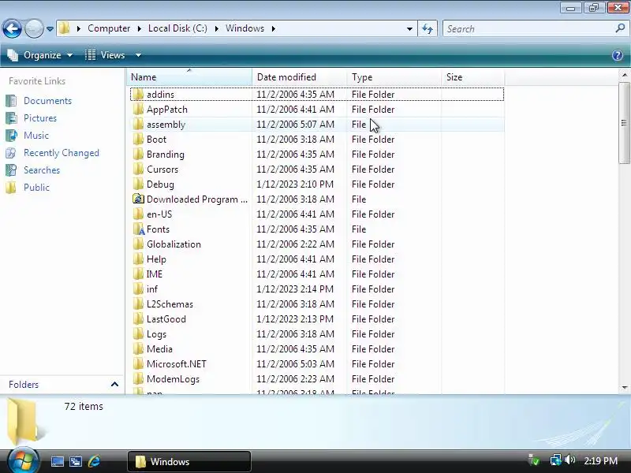Expand the arrow after Windows in path
This screenshot has width=631, height=473.
pyautogui.click(x=273, y=28)
